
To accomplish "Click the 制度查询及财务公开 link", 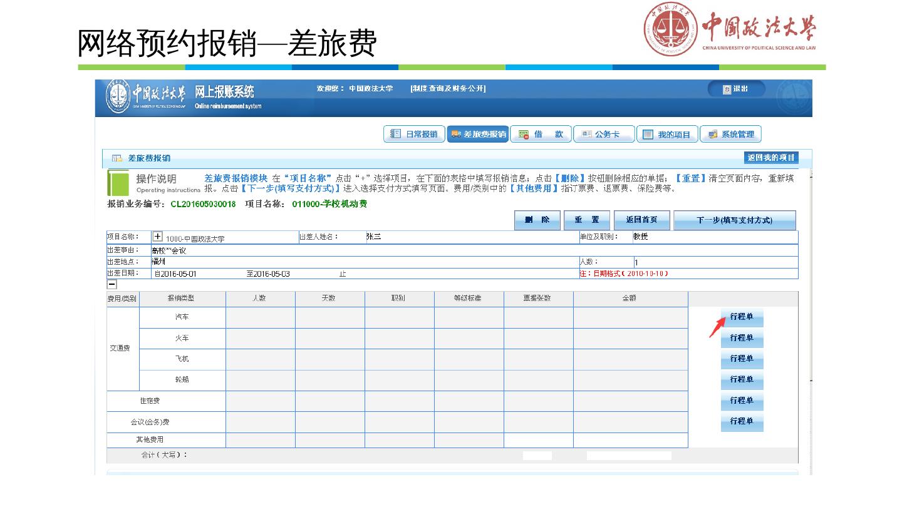I will point(448,89).
